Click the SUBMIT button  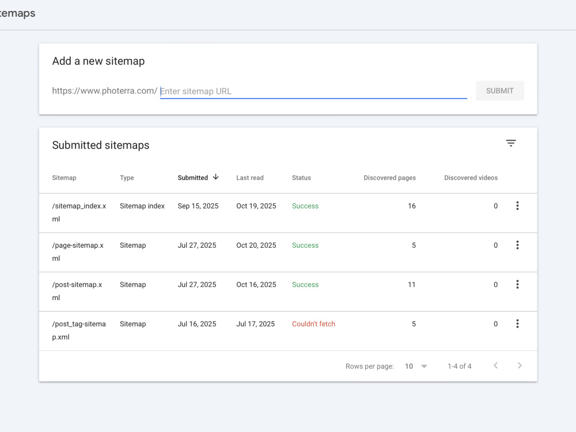pos(499,91)
